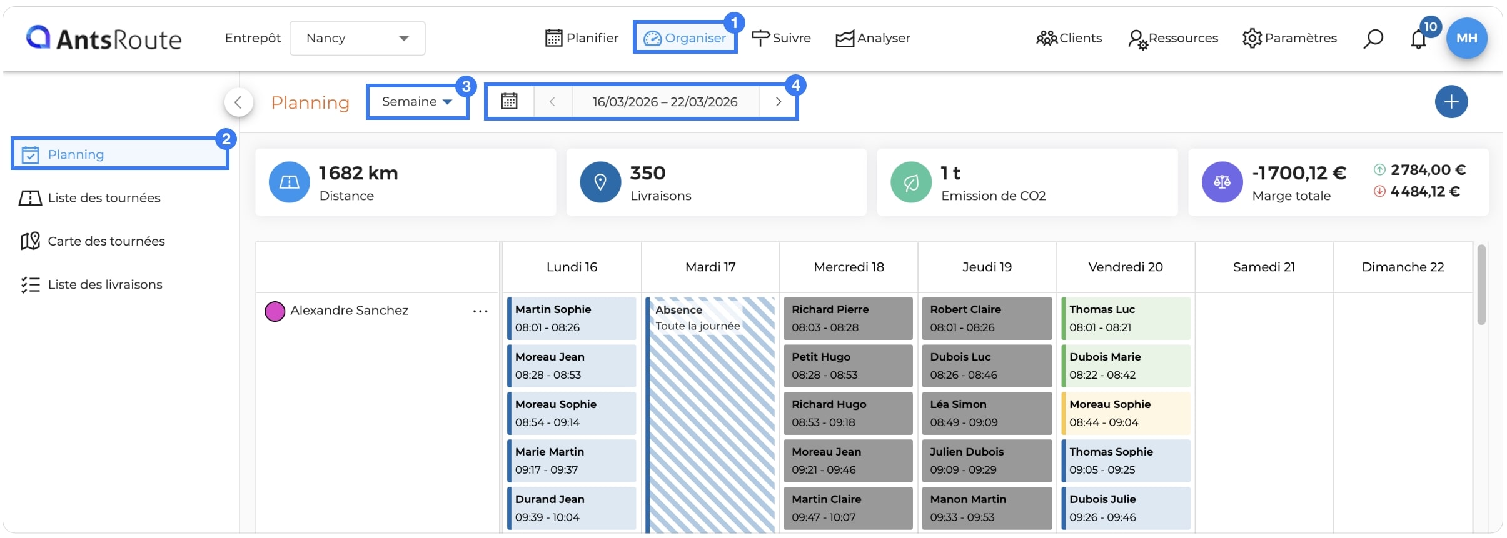Click Alexandre Sanchez's magenta color dot
The height and width of the screenshot is (538, 1507).
pos(275,311)
